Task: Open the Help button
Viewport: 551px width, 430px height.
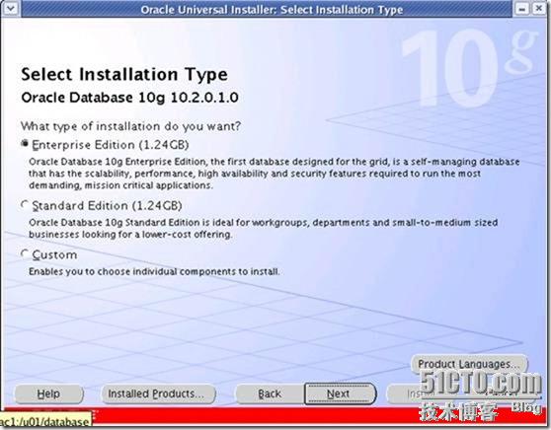Action: (48, 394)
